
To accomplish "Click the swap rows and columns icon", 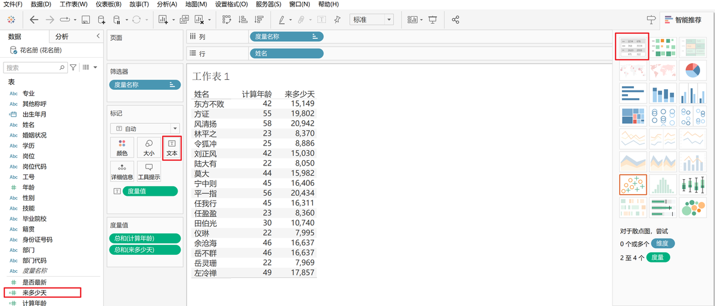I will [226, 20].
